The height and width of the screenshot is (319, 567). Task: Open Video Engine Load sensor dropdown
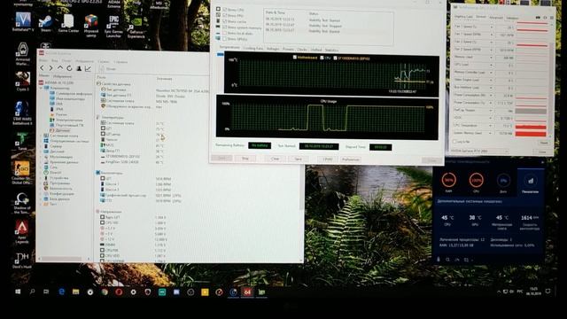point(491,80)
